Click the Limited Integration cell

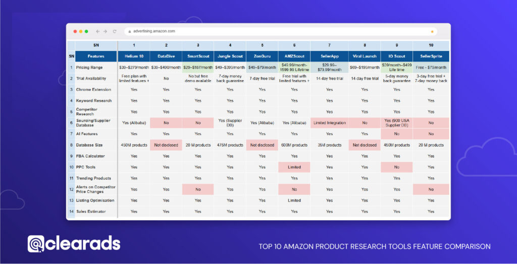(x=329, y=123)
